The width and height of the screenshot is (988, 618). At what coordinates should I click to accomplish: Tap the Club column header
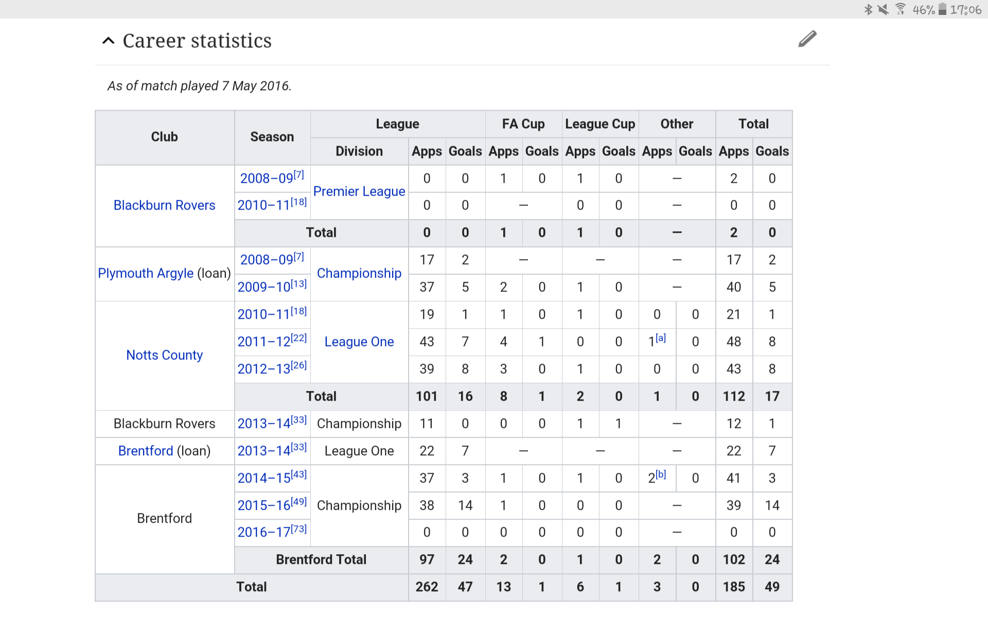coord(164,137)
